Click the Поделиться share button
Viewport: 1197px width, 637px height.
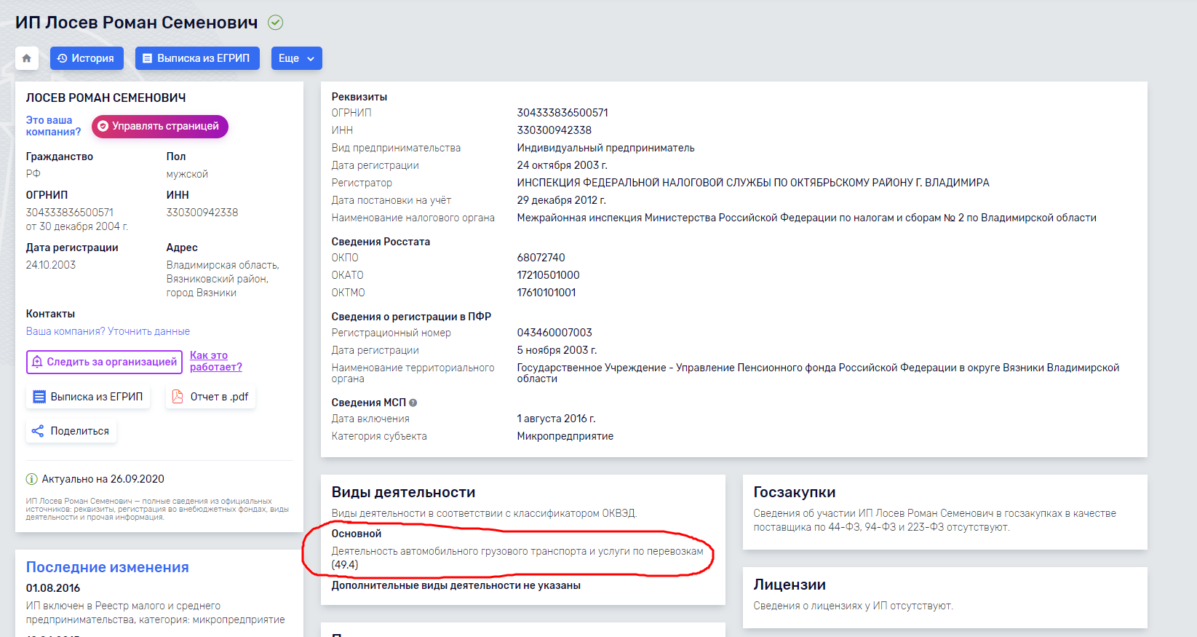pyautogui.click(x=71, y=431)
